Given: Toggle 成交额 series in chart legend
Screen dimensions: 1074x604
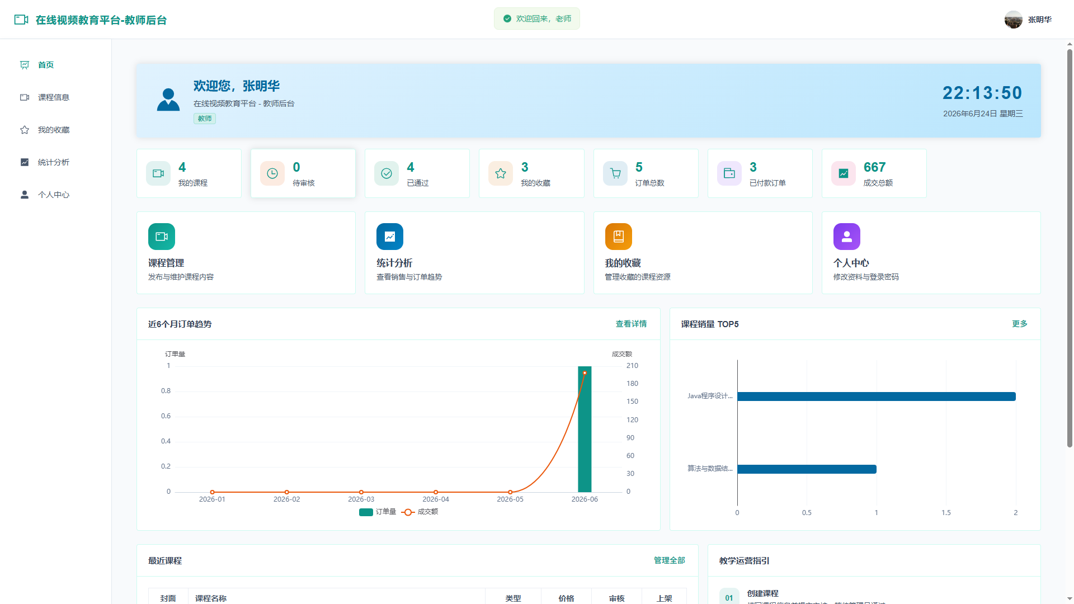Looking at the screenshot, I should [x=420, y=512].
